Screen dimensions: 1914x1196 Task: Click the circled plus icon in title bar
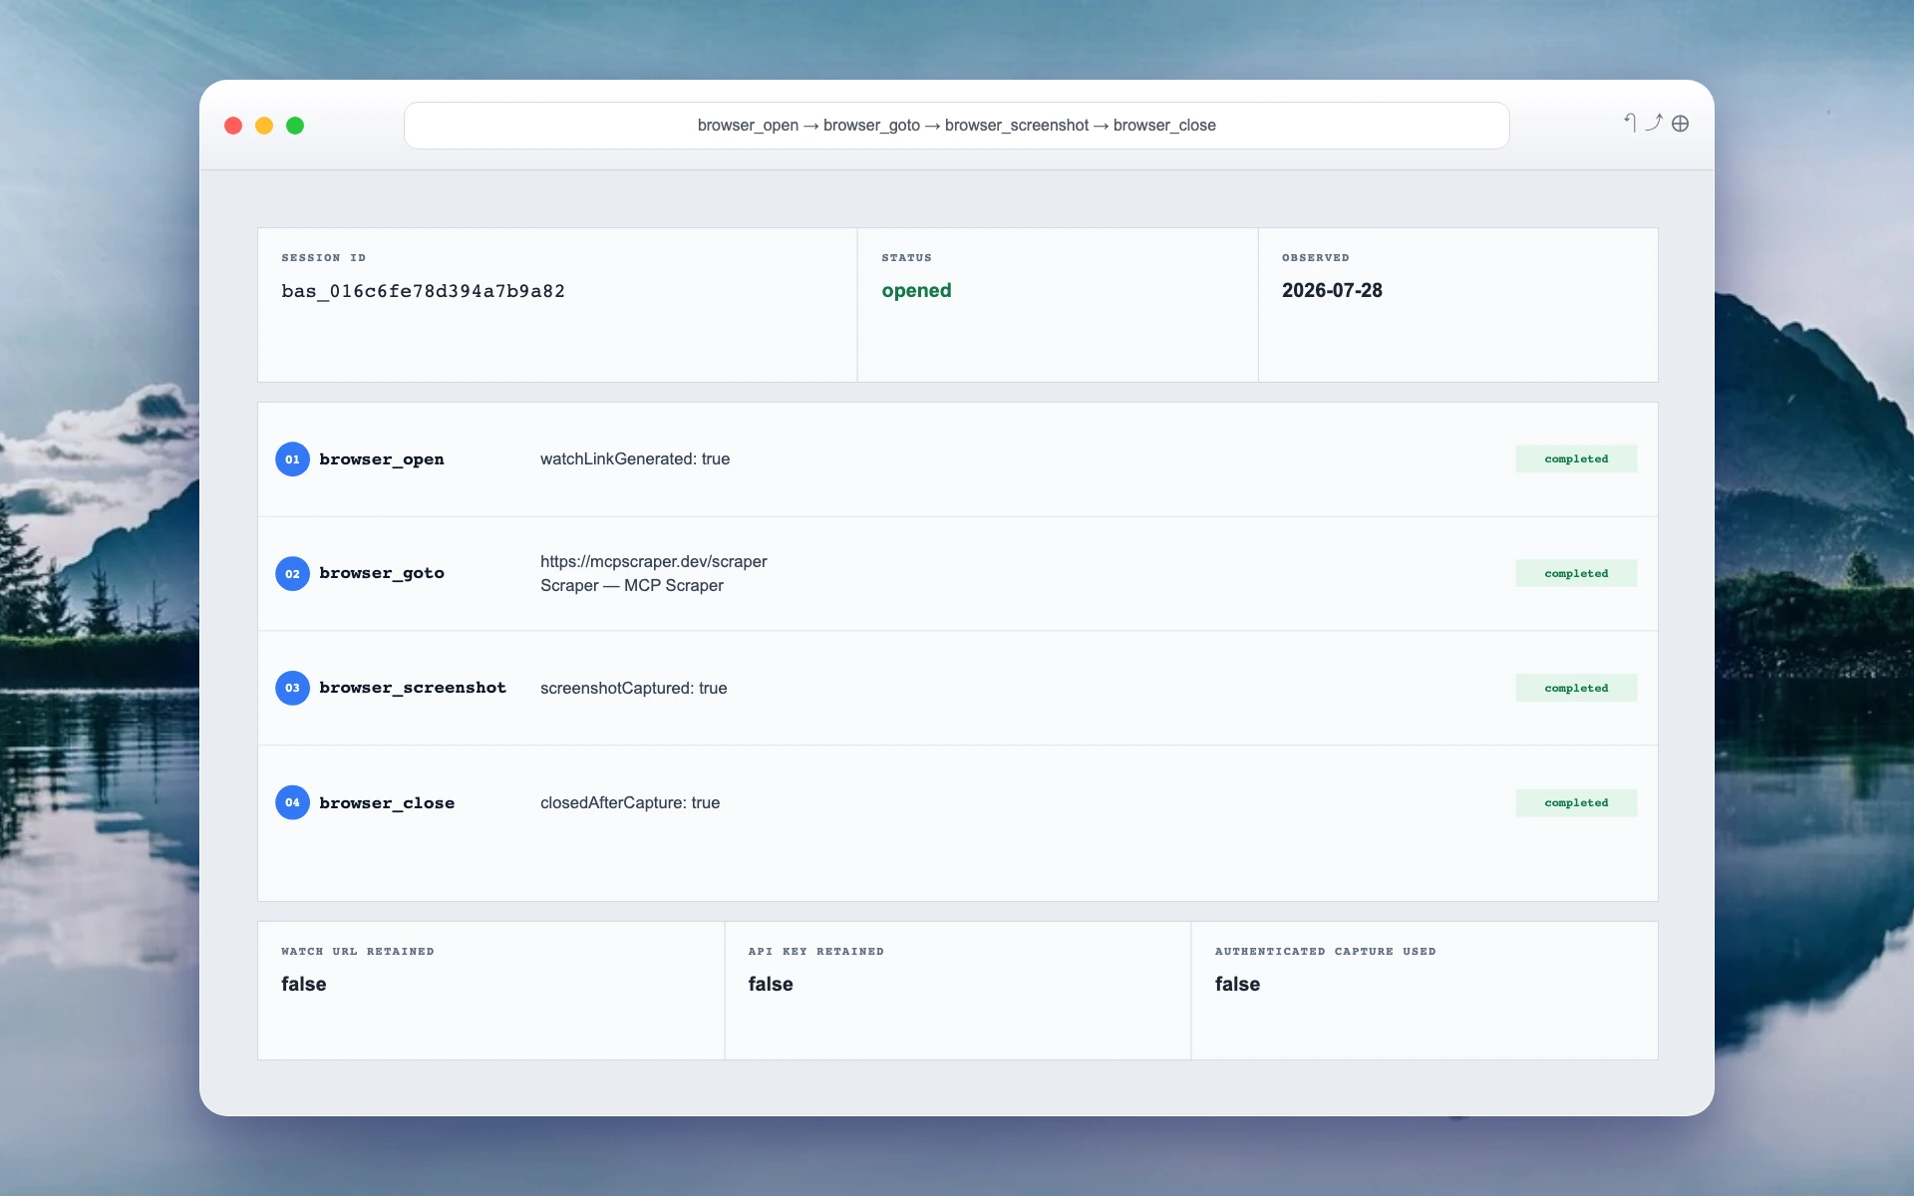pos(1681,124)
